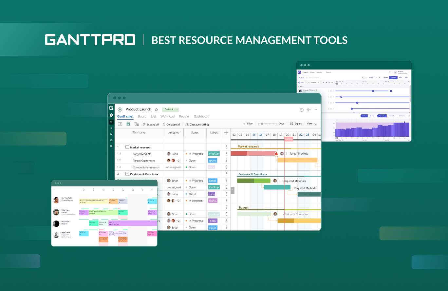
Task: Click the Export button
Action: click(296, 124)
